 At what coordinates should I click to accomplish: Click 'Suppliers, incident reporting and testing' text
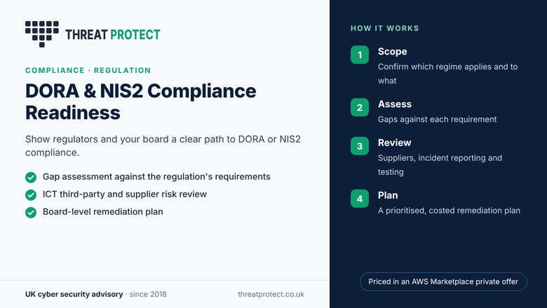click(440, 165)
